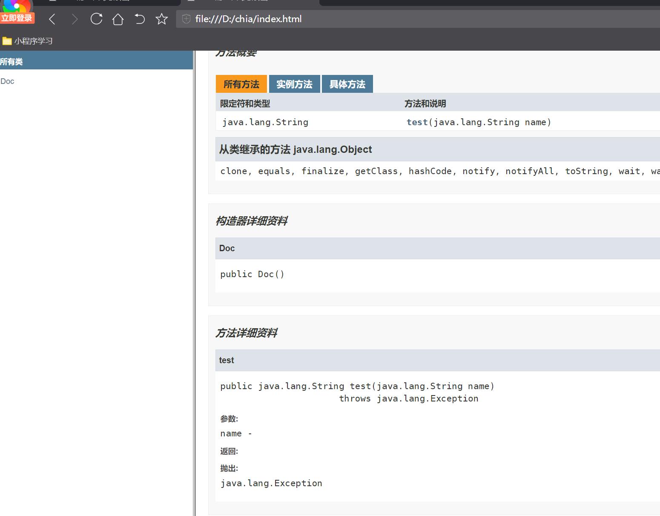Image resolution: width=660 pixels, height=516 pixels.
Task: Switch to the 具体方法 tab
Action: (x=347, y=84)
